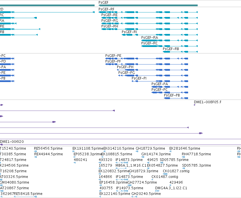
Task: Click the PsGEF-PG protein label
Action: pos(126,73)
